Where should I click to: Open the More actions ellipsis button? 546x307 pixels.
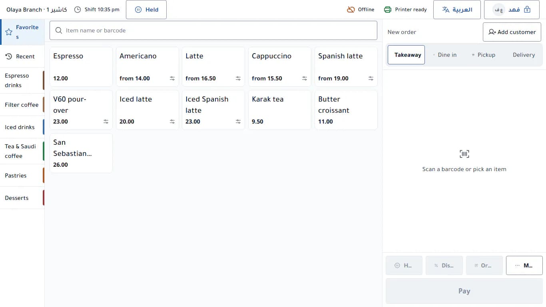(x=524, y=265)
